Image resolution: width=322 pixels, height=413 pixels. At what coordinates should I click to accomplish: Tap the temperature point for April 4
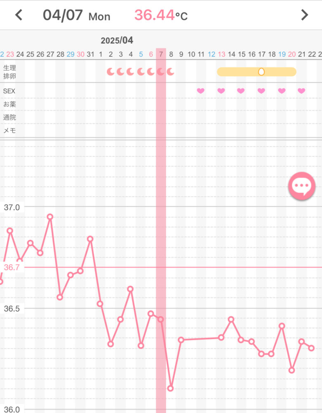pyautogui.click(x=130, y=289)
